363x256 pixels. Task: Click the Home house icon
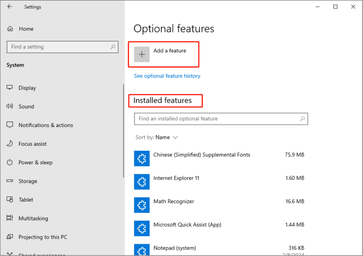pyautogui.click(x=10, y=29)
